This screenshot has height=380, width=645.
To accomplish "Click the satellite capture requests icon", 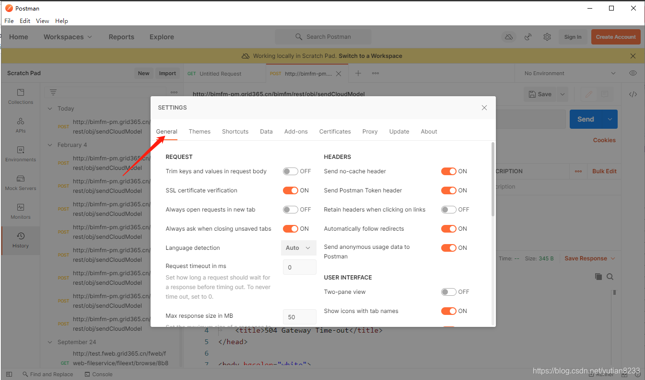I will (528, 37).
